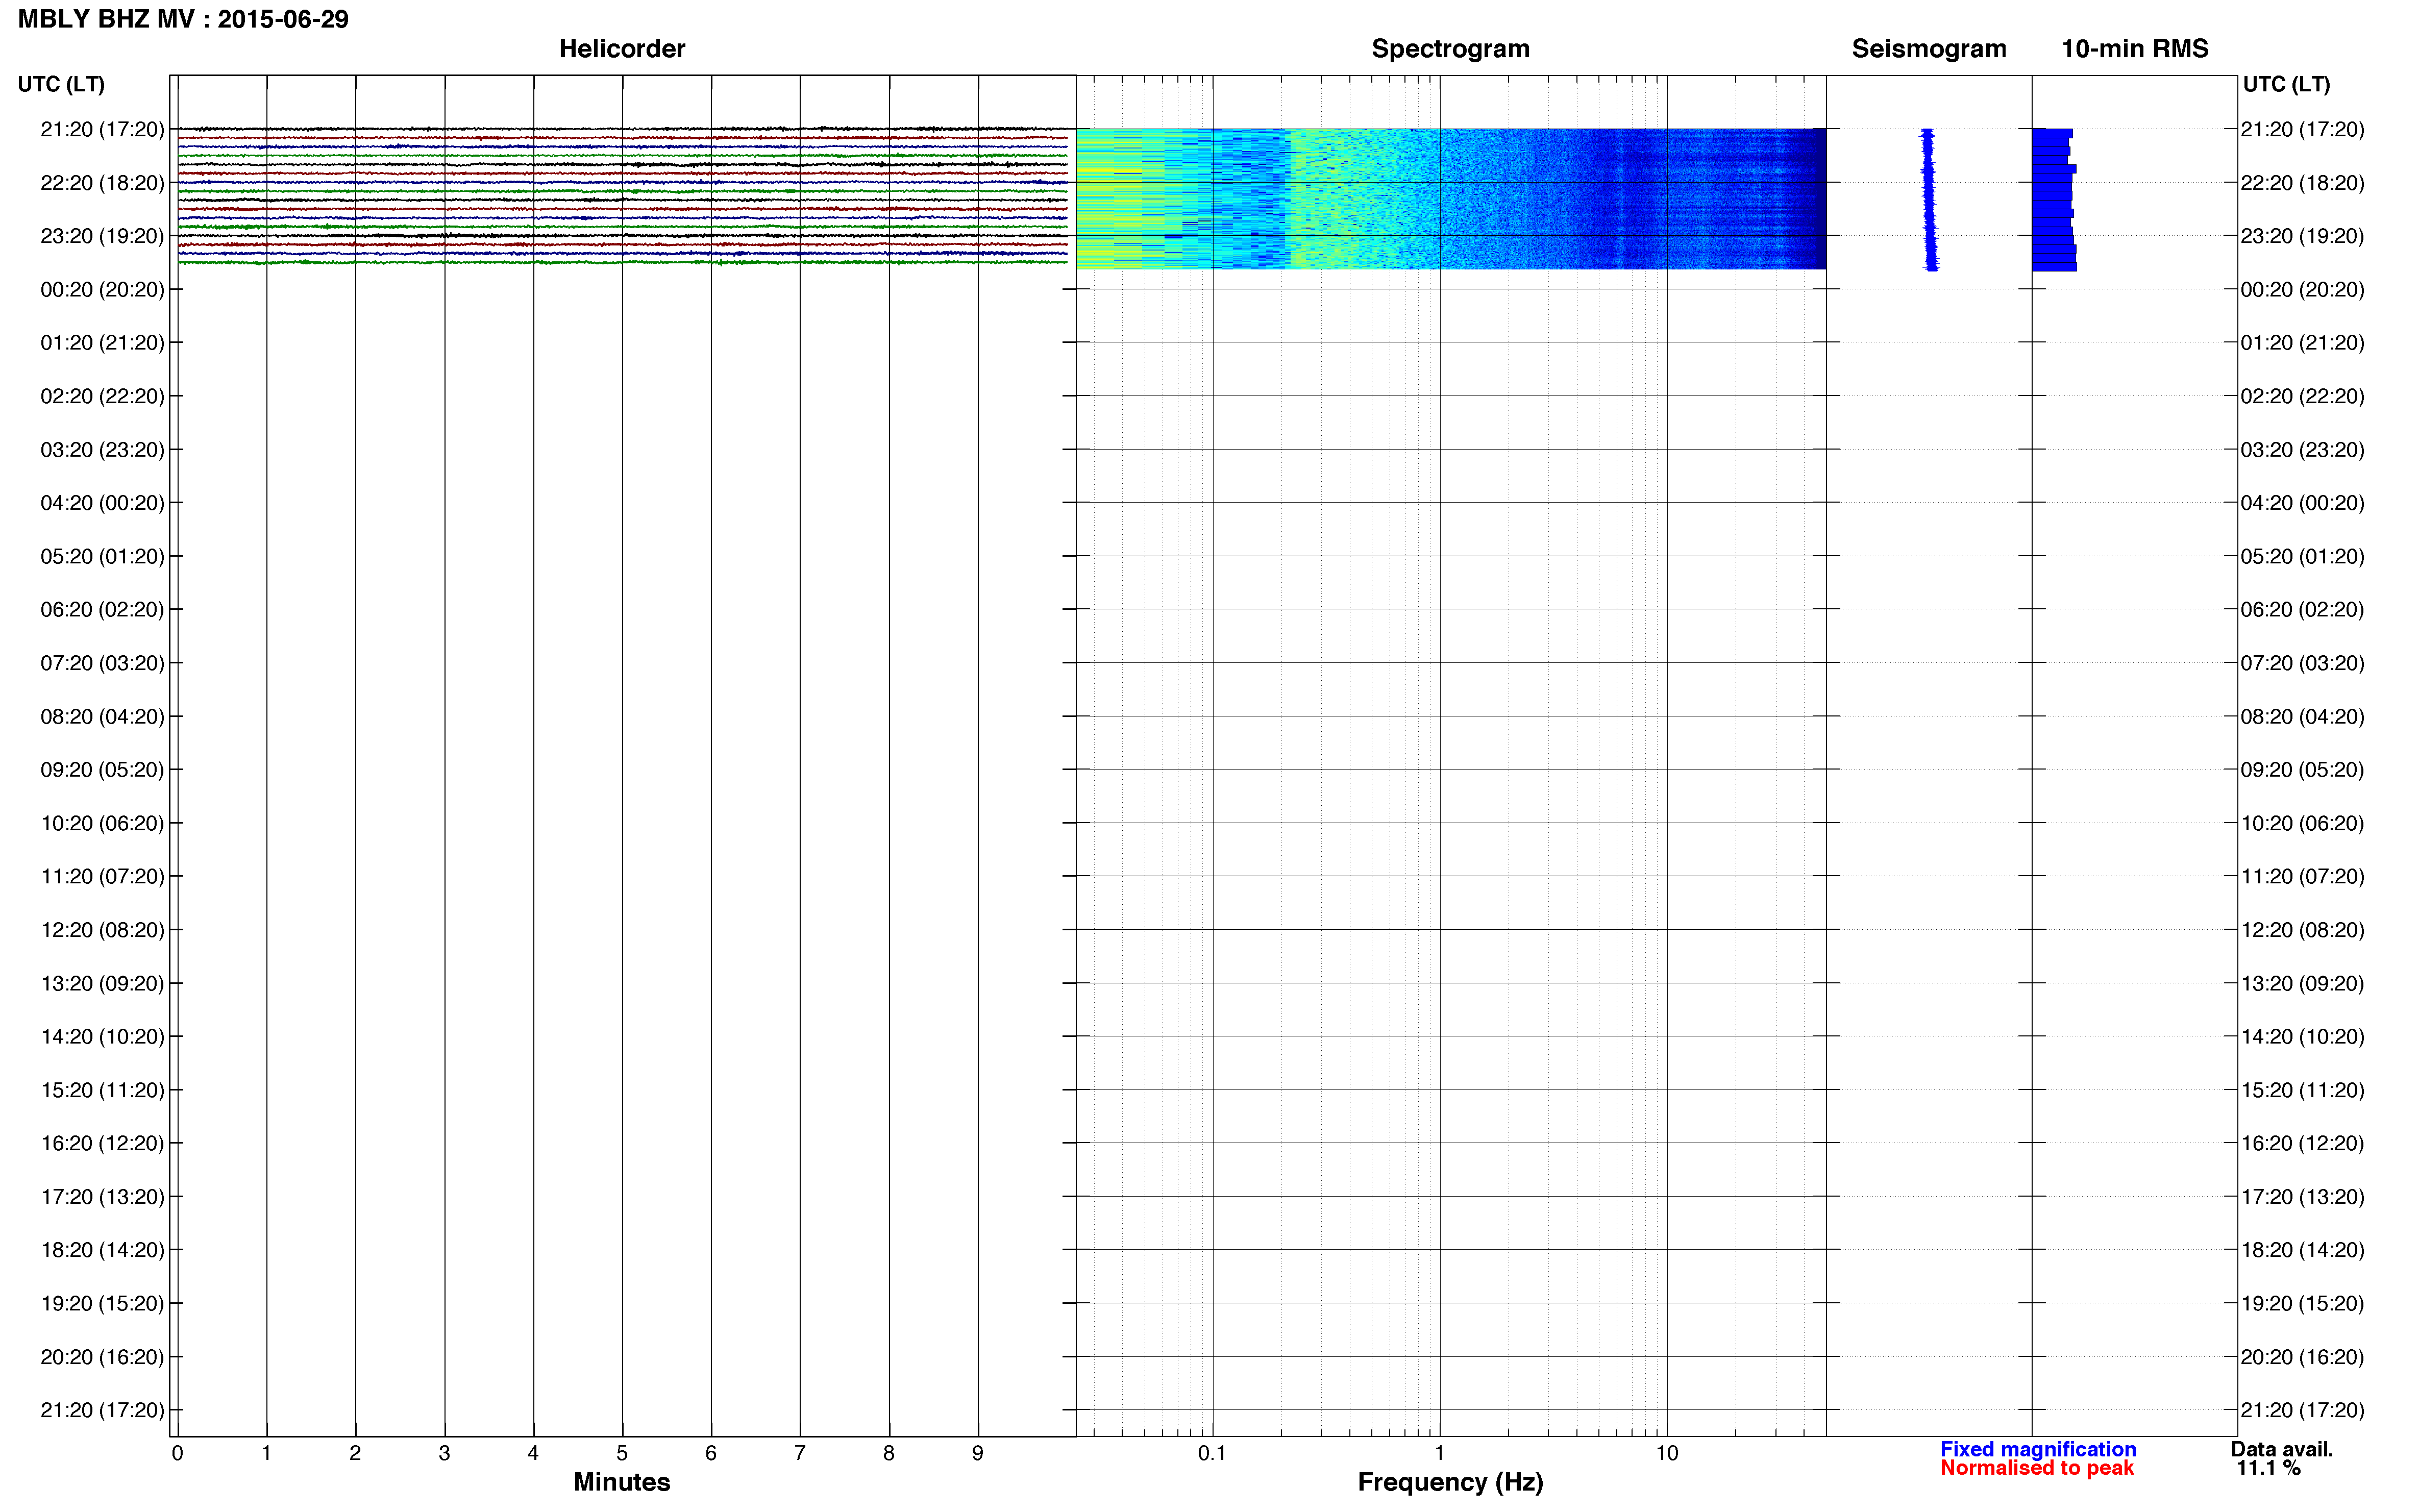This screenshot has height=1512, width=2419.
Task: Click the left-axis '22:20 (18:20)' time label
Action: click(102, 183)
